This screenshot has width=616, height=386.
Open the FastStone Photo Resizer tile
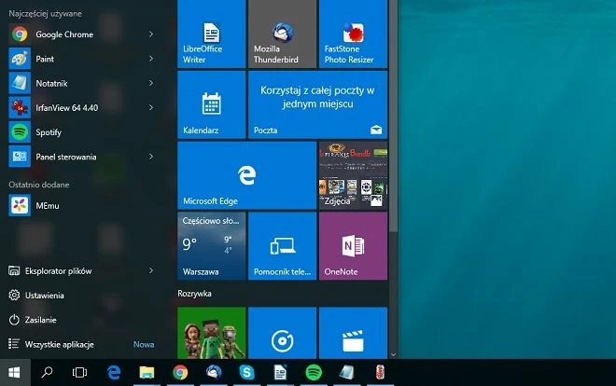353,34
